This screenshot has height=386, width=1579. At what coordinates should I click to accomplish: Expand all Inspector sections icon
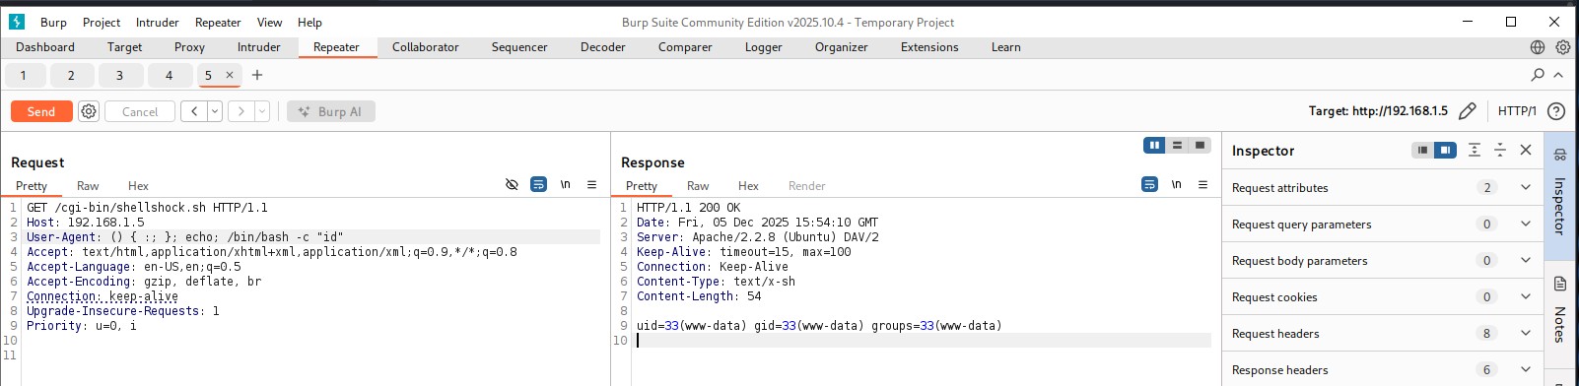(1475, 150)
